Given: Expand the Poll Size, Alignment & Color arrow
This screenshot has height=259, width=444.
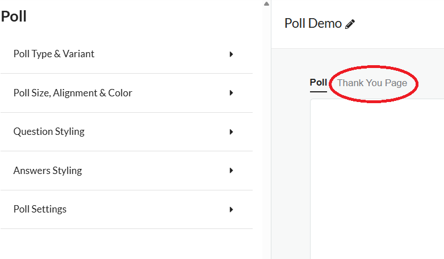Looking at the screenshot, I should [x=231, y=93].
